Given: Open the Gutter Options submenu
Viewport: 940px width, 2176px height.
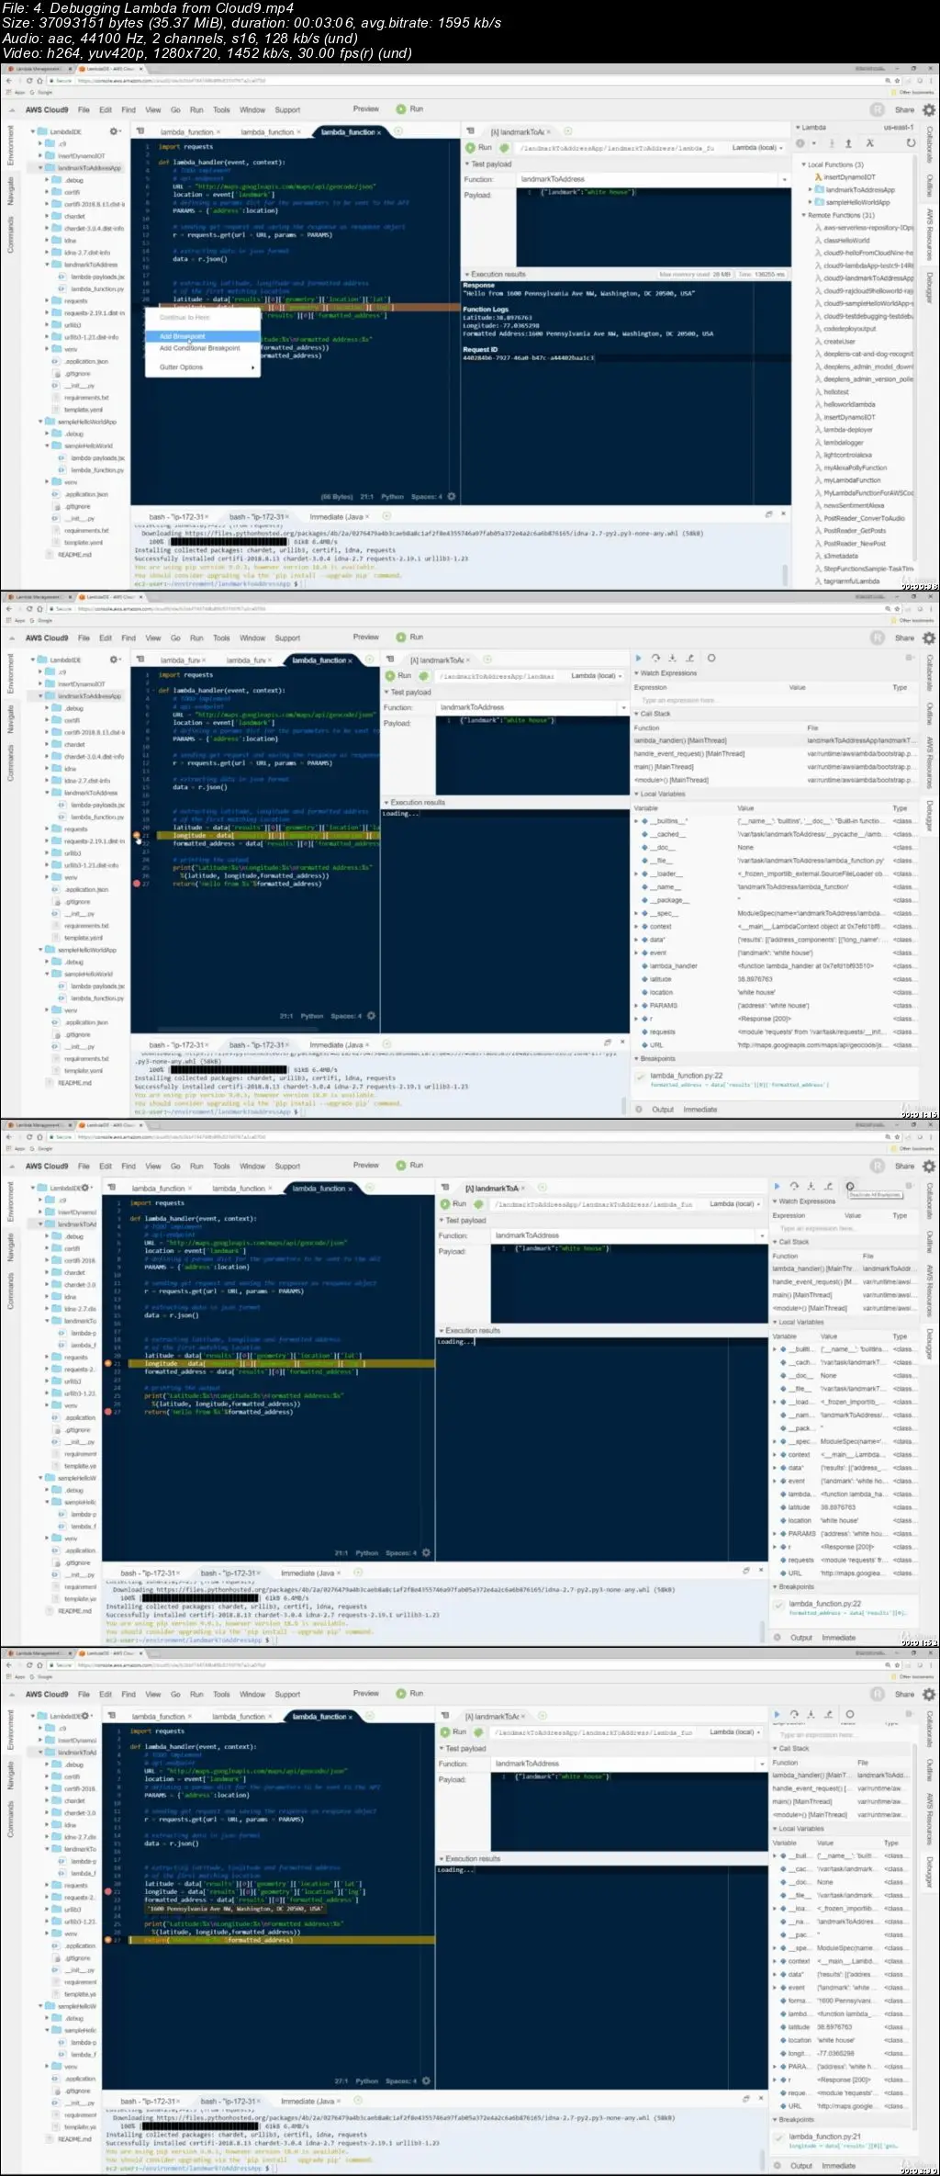Looking at the screenshot, I should (x=203, y=367).
